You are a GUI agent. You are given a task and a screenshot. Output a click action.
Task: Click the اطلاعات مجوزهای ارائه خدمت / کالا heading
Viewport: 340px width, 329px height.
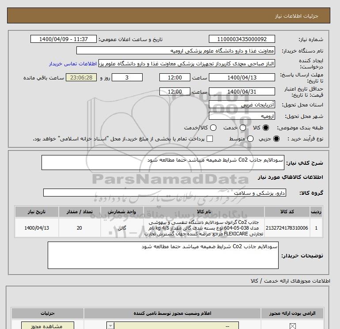tap(291, 281)
